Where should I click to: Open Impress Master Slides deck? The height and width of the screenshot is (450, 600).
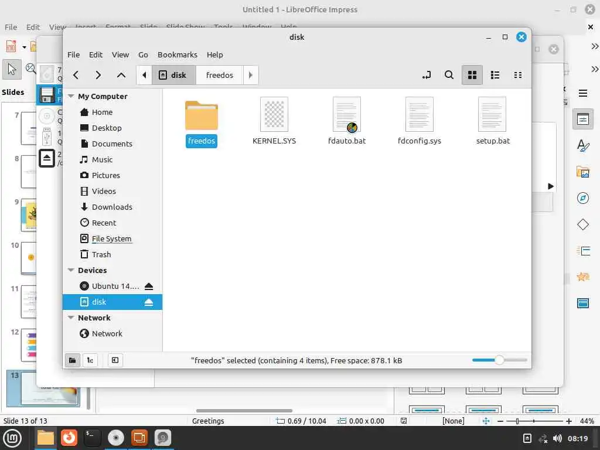click(x=583, y=304)
